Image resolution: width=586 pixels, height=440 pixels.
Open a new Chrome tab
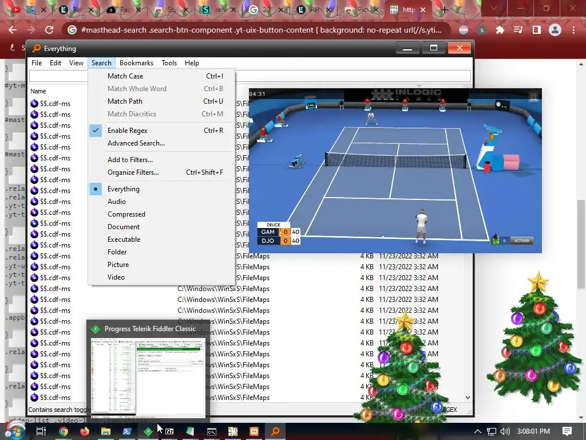[x=444, y=10]
